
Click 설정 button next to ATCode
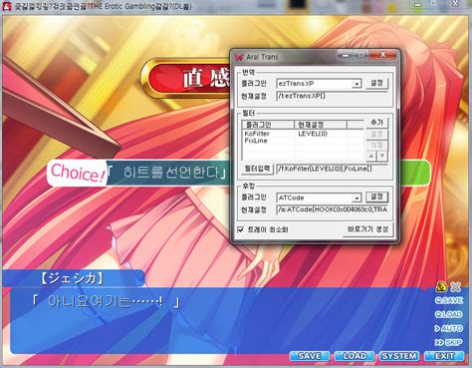pos(376,197)
